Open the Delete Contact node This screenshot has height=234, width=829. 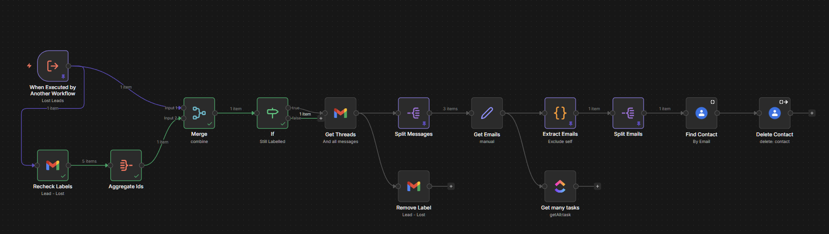[x=775, y=113]
